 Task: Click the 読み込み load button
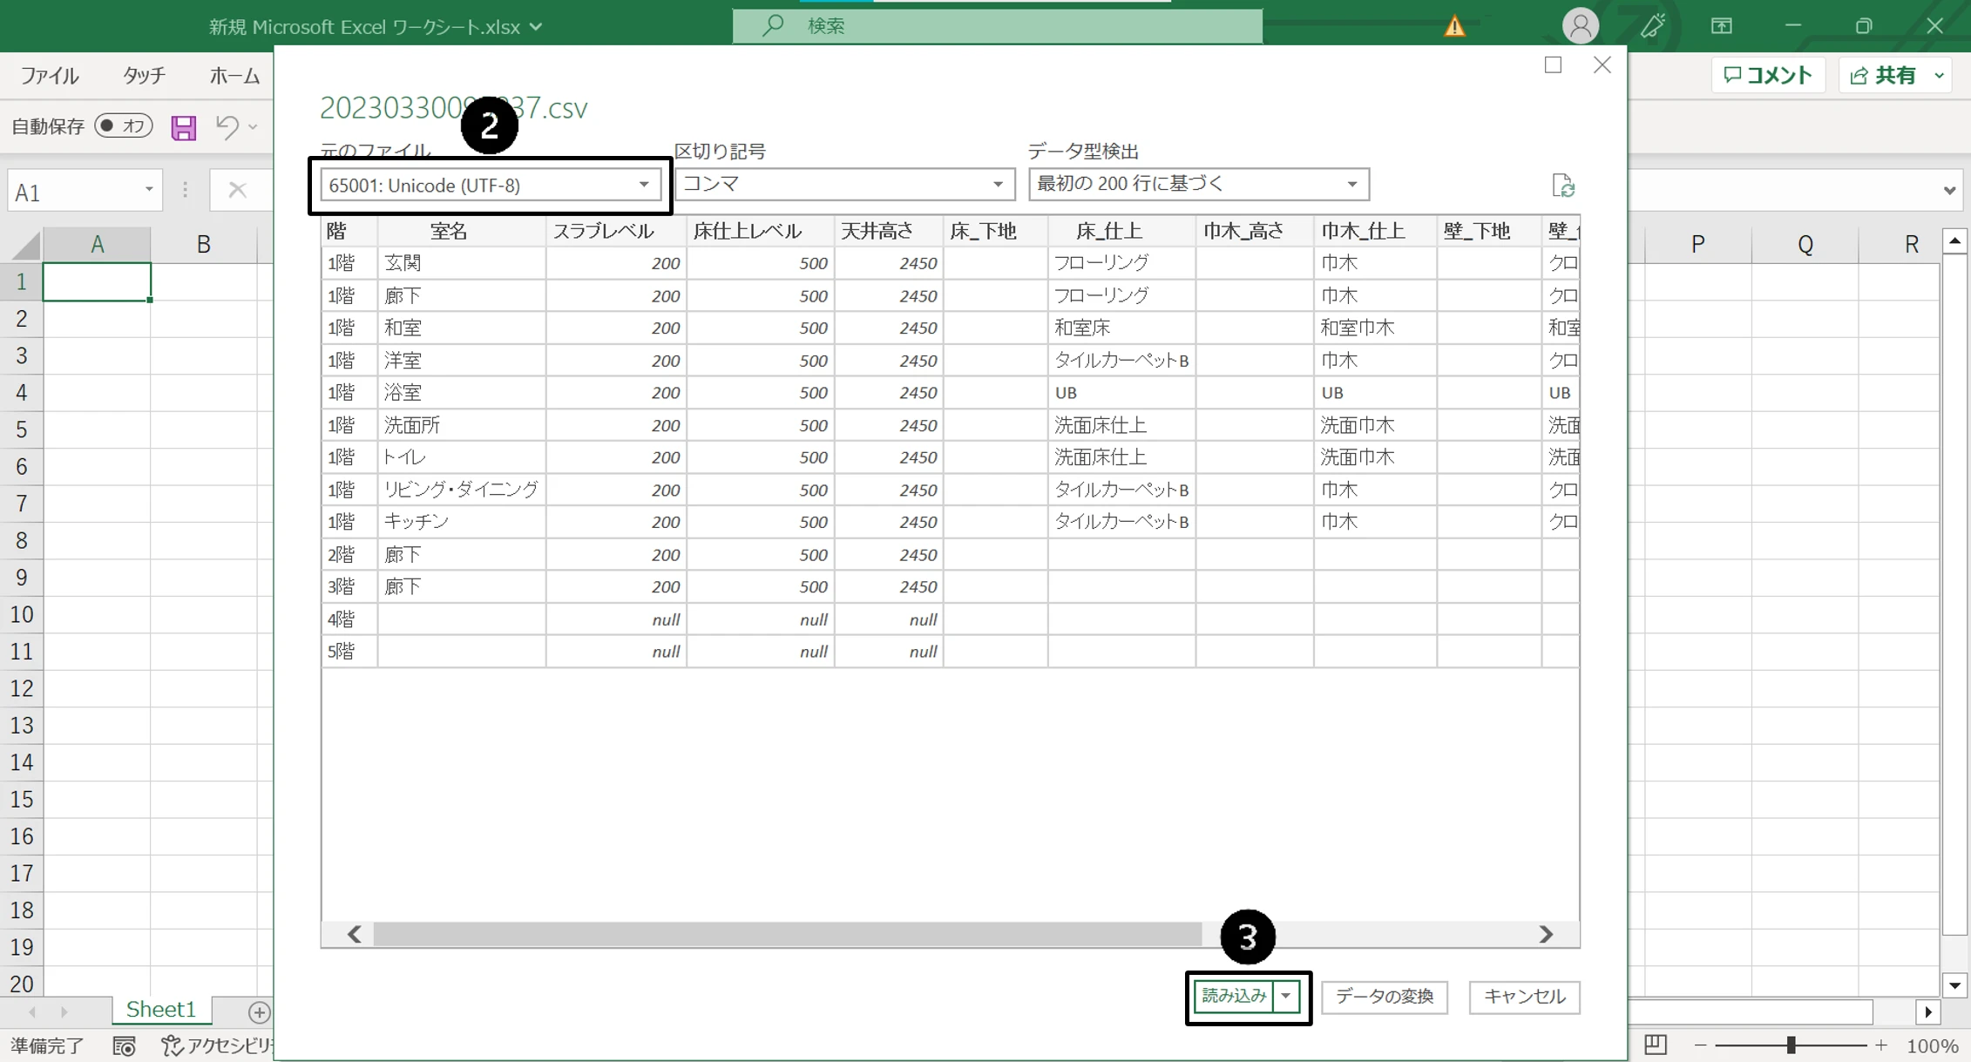click(x=1234, y=996)
